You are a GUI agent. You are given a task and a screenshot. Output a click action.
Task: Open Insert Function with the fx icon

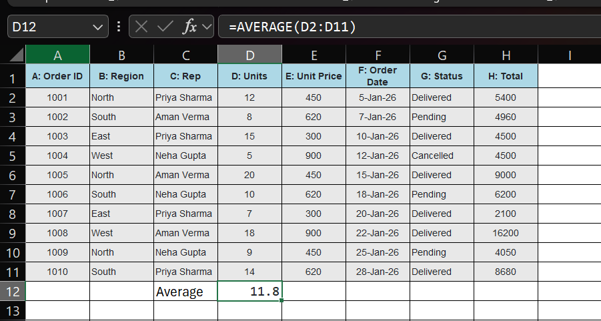(189, 27)
